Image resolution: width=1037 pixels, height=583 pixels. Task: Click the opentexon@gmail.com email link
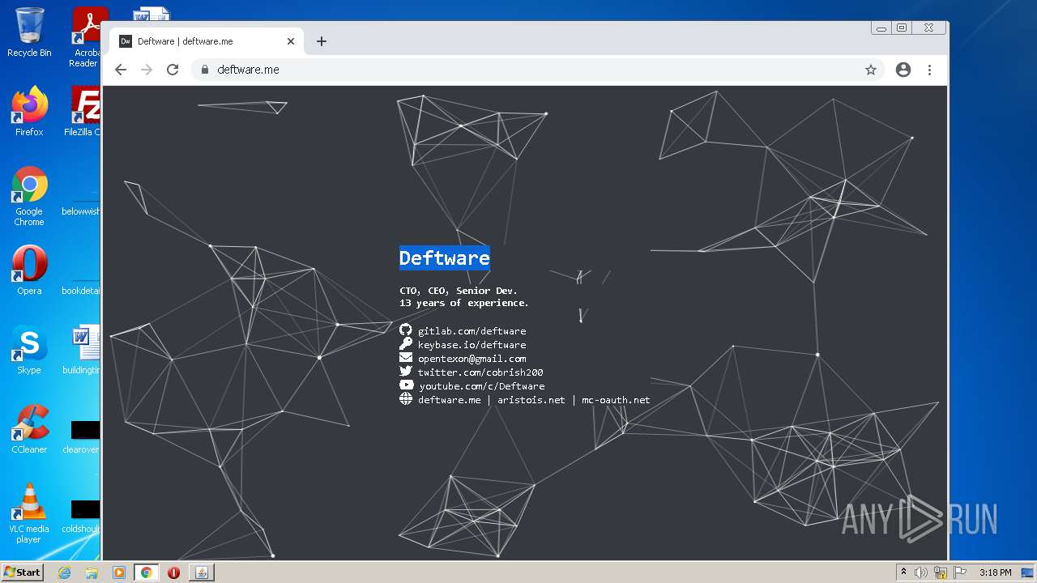click(472, 358)
